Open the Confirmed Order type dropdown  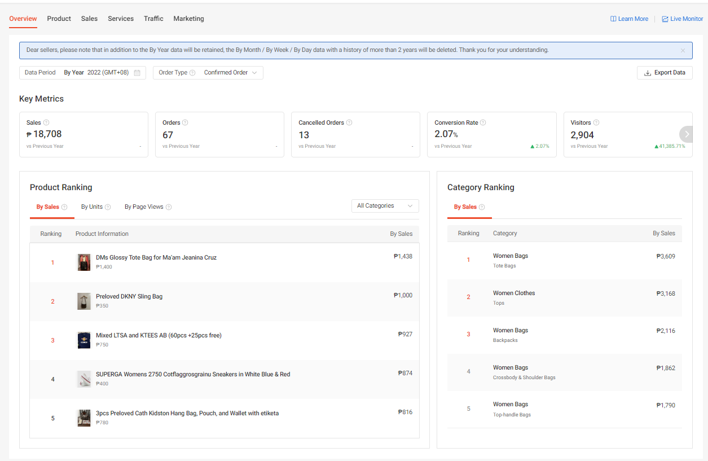231,73
